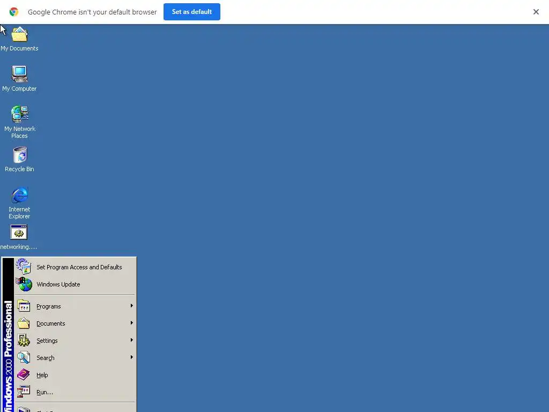Dismiss the Chrome default browser notification
Viewport: 549px width, 412px height.
click(536, 12)
